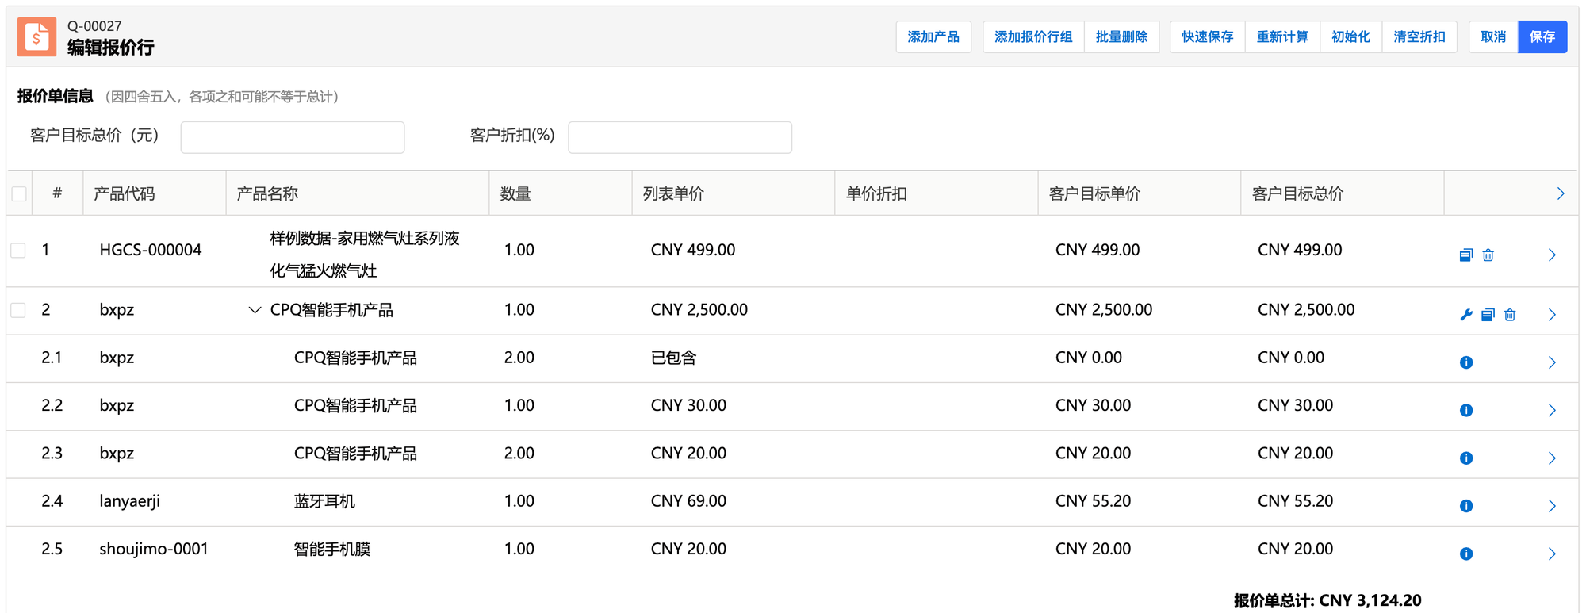Delete the HGCS-000004 quote line
The height and width of the screenshot is (613, 1586).
1488,255
